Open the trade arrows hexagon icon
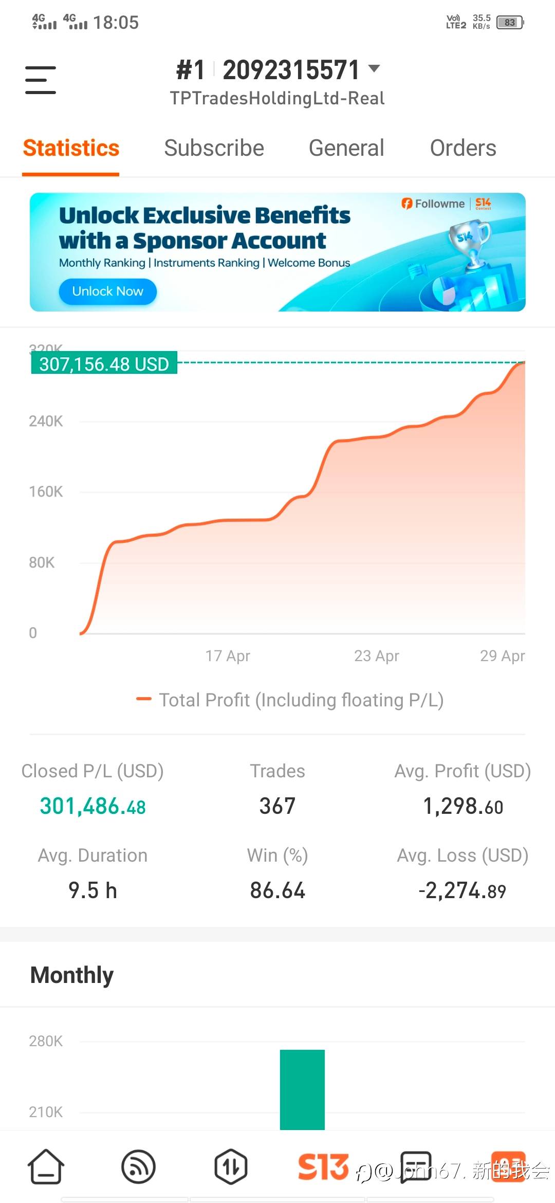 (x=231, y=1166)
